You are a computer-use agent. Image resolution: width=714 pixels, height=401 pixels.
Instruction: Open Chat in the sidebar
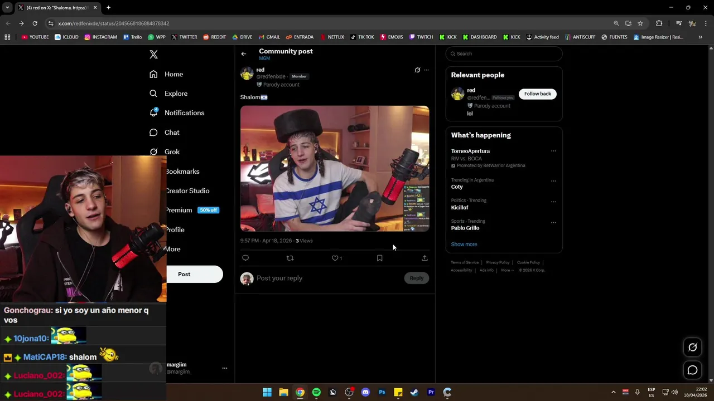pos(165,133)
